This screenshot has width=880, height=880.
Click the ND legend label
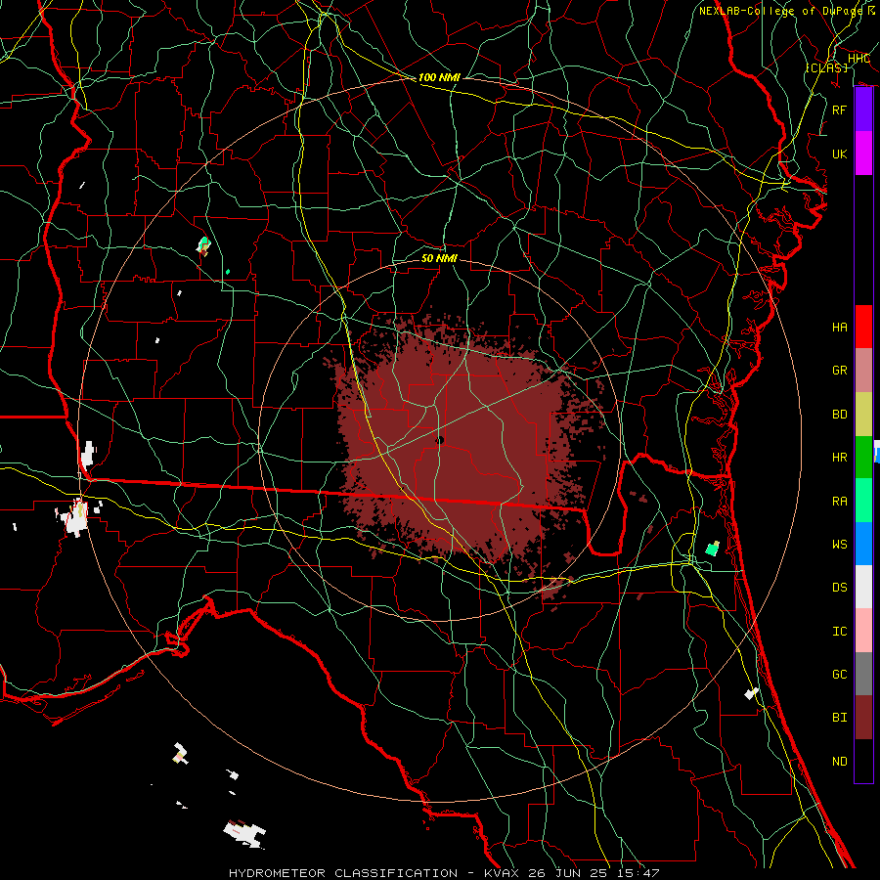point(839,762)
